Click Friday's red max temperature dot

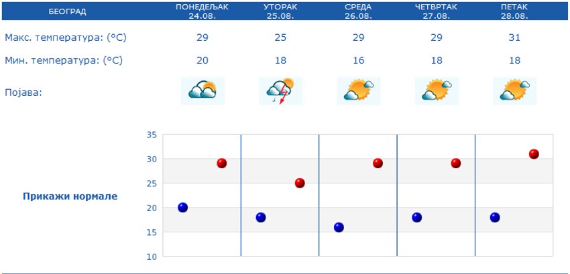[x=534, y=154]
